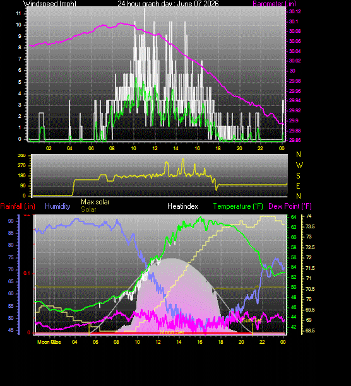Select the 30.12 barometer axis value

[295, 11]
